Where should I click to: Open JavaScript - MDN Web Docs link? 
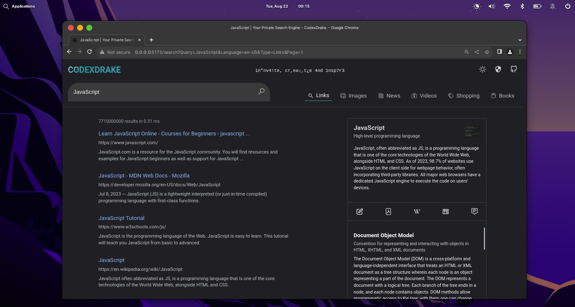tap(144, 176)
